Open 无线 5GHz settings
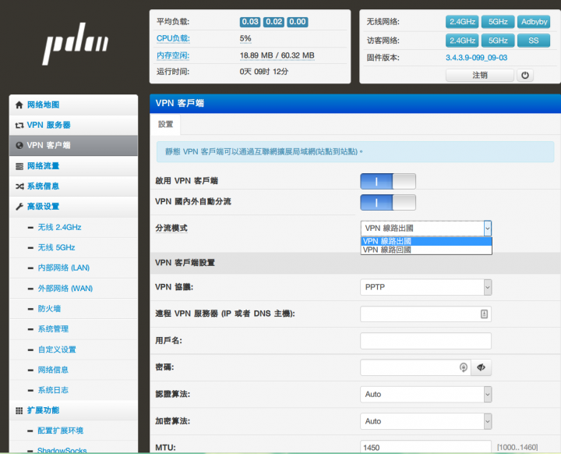This screenshot has height=454, width=561. (57, 247)
